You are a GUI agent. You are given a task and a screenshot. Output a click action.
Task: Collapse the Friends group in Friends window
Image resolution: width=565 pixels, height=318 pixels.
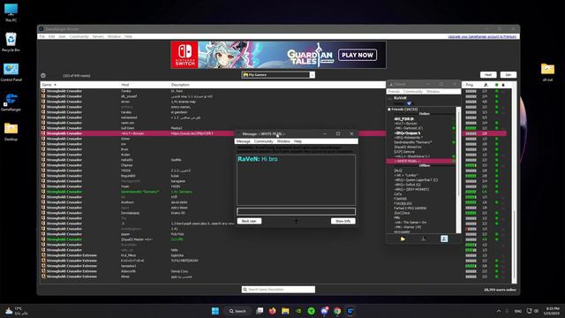point(389,110)
